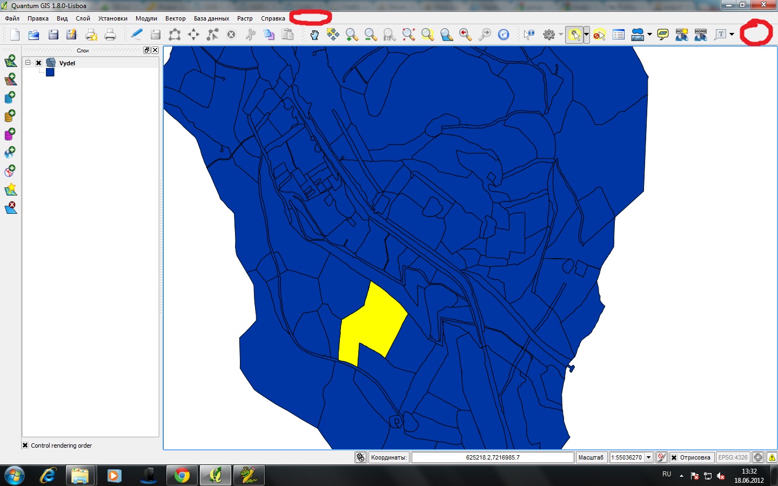Open the attribute table icon
This screenshot has width=778, height=486.
click(x=619, y=35)
